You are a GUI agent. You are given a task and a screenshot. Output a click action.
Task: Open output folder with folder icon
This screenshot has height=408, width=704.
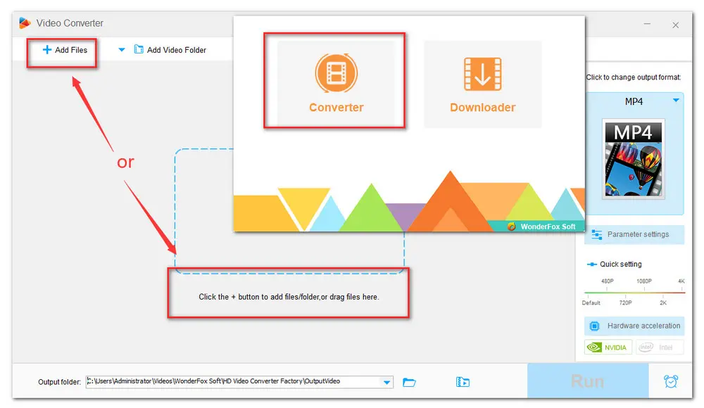(409, 383)
